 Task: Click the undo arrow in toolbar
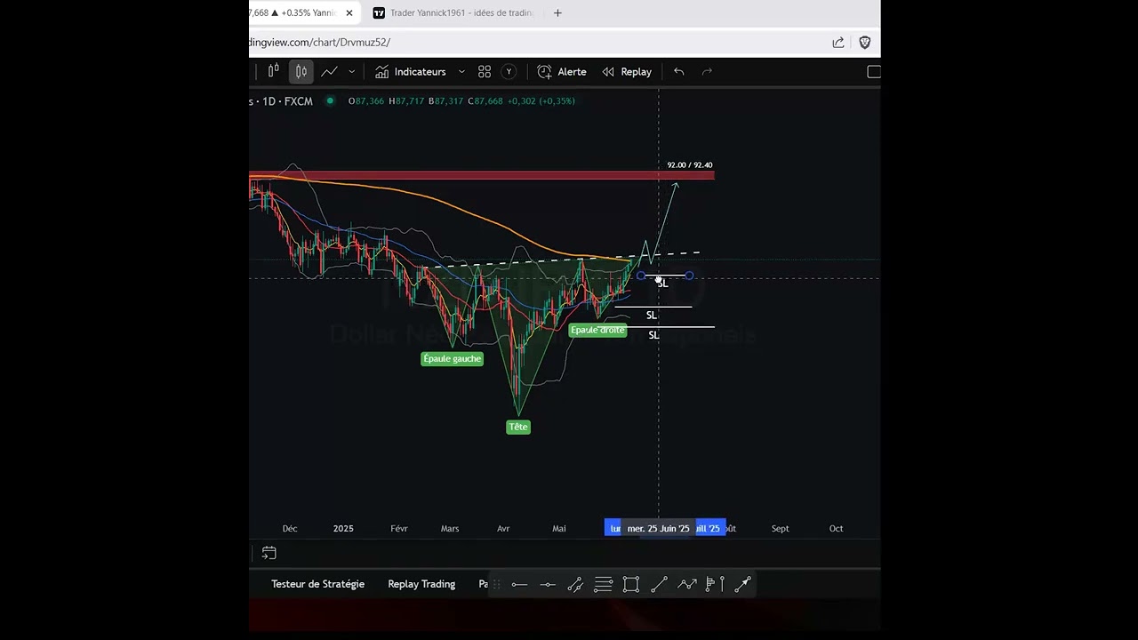pos(679,72)
